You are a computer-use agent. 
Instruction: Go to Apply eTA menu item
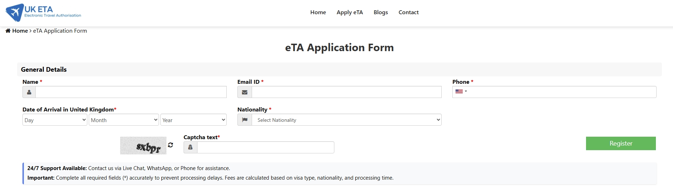(350, 12)
